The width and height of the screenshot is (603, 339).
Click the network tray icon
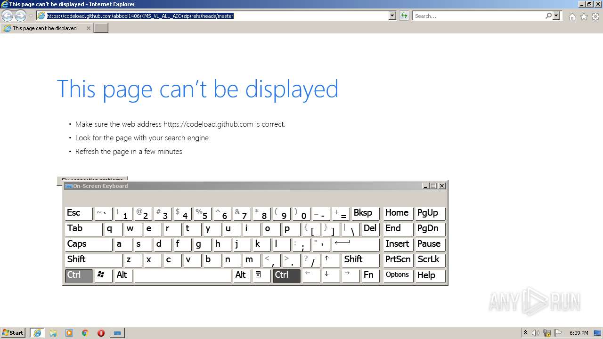tap(547, 332)
